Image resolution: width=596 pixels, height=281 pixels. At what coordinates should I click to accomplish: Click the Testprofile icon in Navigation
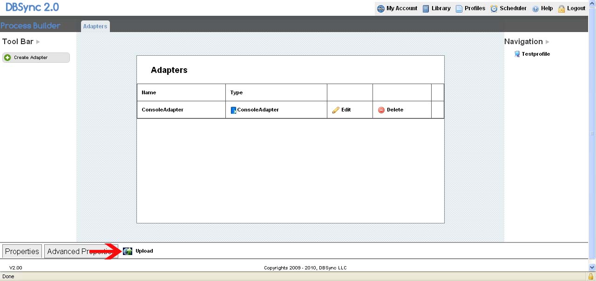tap(517, 54)
